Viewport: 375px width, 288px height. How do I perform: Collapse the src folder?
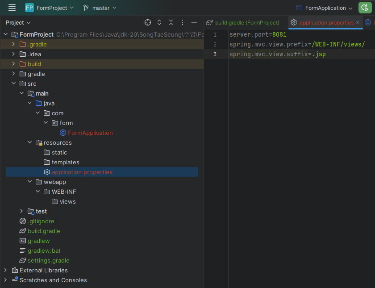coord(14,83)
